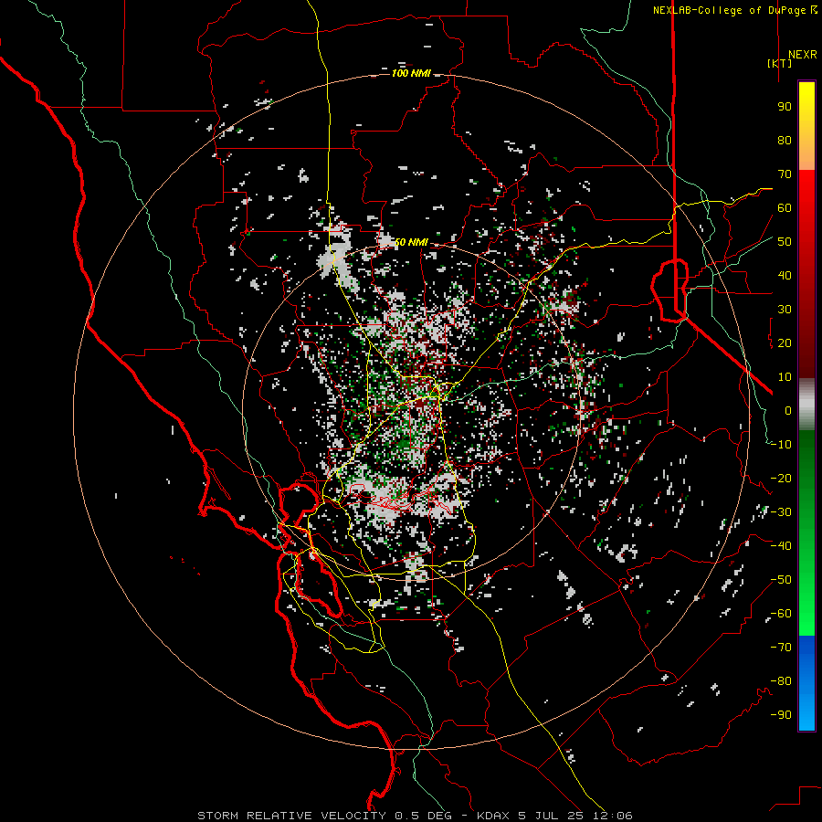Click the 100 NMI range ring label
822x822 pixels.
(411, 73)
